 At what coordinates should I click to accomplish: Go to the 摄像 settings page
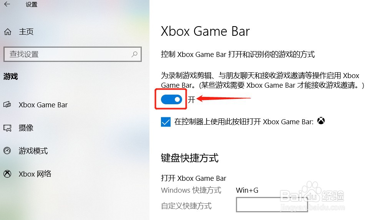(x=26, y=128)
